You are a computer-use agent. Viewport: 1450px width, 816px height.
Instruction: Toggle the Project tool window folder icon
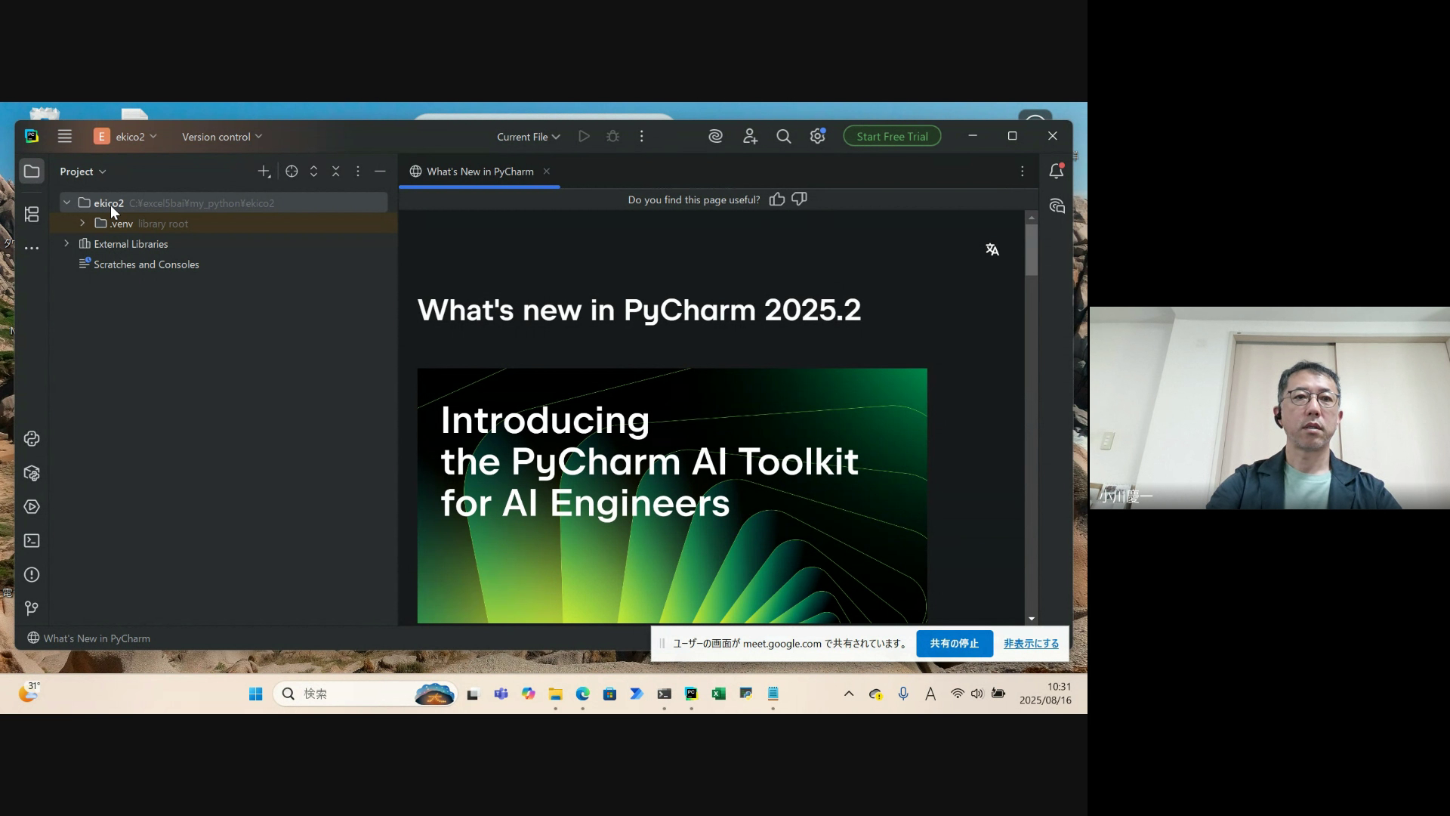pyautogui.click(x=32, y=172)
